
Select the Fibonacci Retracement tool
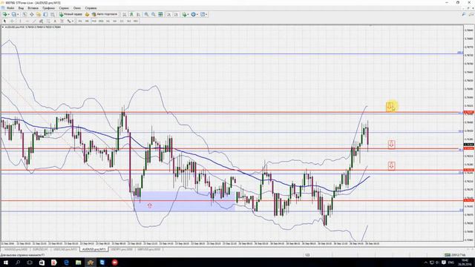point(48,21)
